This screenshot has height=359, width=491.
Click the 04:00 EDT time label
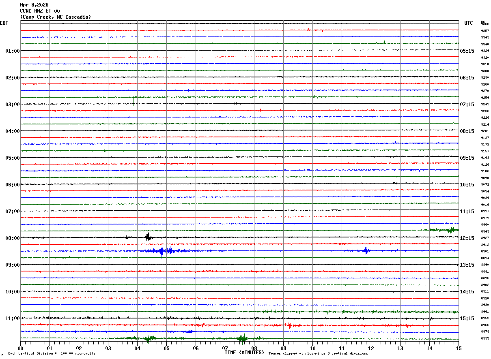coord(13,131)
